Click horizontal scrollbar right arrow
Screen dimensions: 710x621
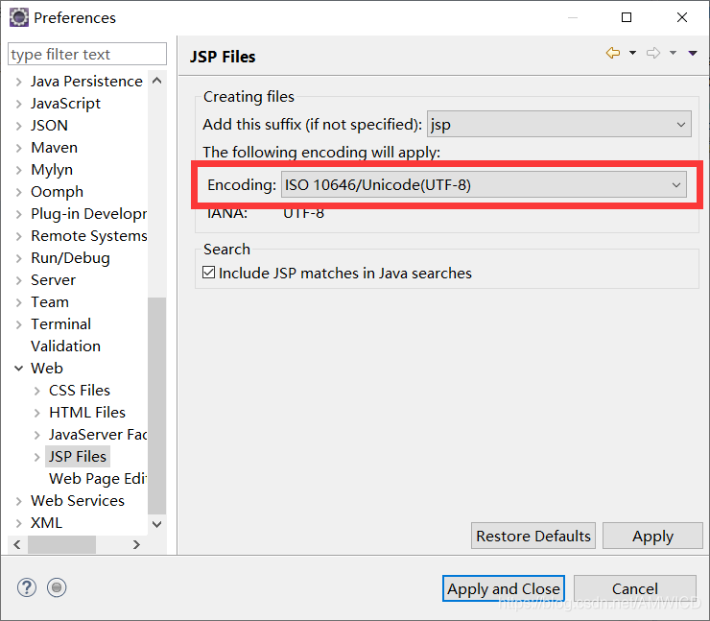pos(136,544)
